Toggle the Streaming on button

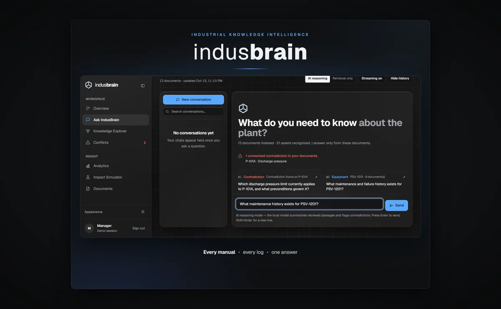[x=372, y=78]
